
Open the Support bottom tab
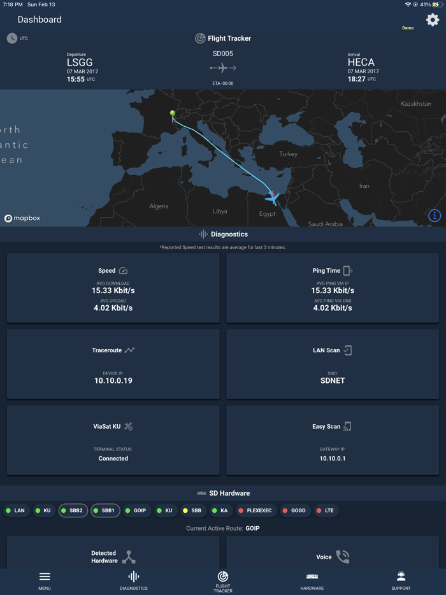pyautogui.click(x=401, y=580)
